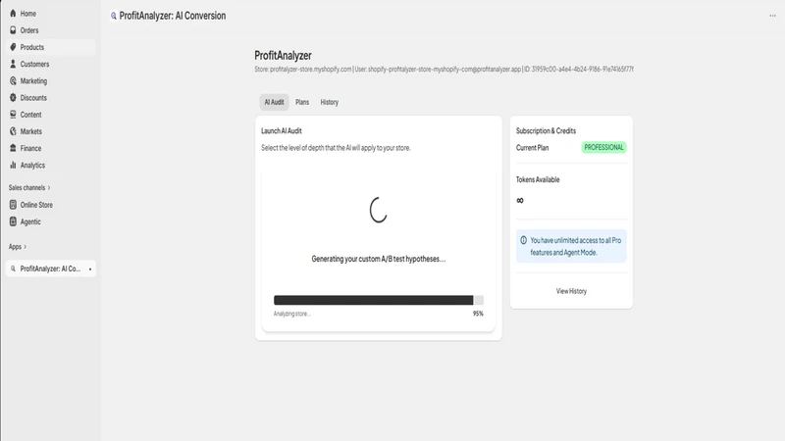Open the Discounts section
Viewport: 785px width, 441px height.
[50, 97]
